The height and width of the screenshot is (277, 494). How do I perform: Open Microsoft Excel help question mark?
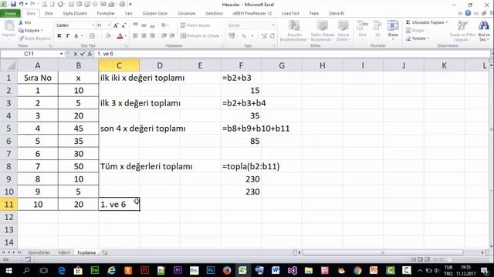[468, 13]
